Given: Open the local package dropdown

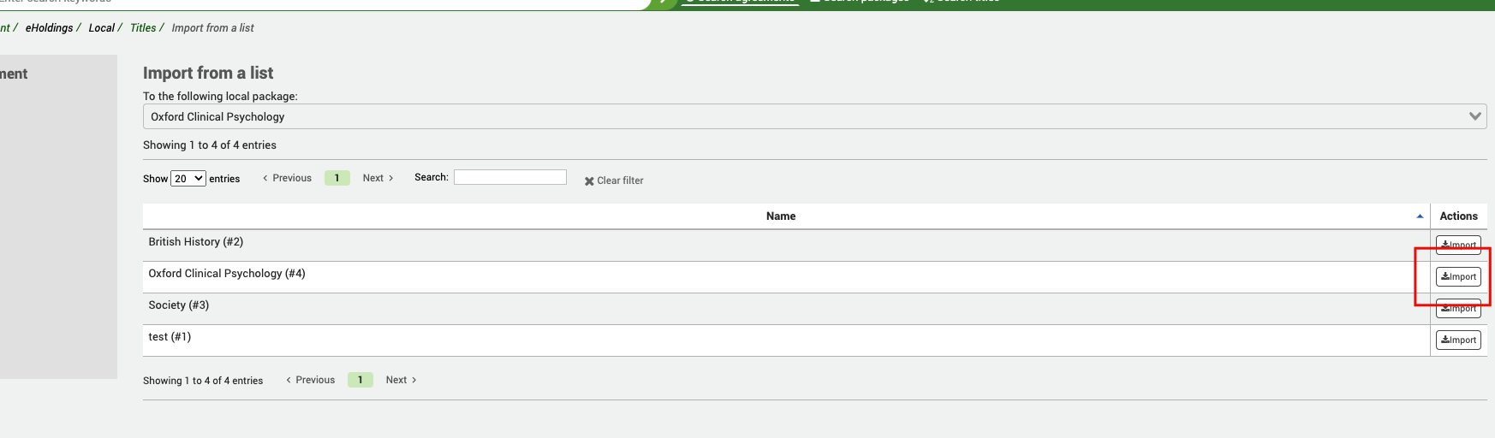Looking at the screenshot, I should pyautogui.click(x=813, y=116).
